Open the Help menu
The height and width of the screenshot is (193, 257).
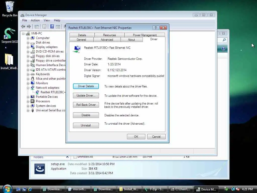pos(57,20)
